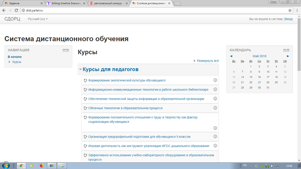Click the browser back arrow
301x169 pixels.
pyautogui.click(x=4, y=10)
